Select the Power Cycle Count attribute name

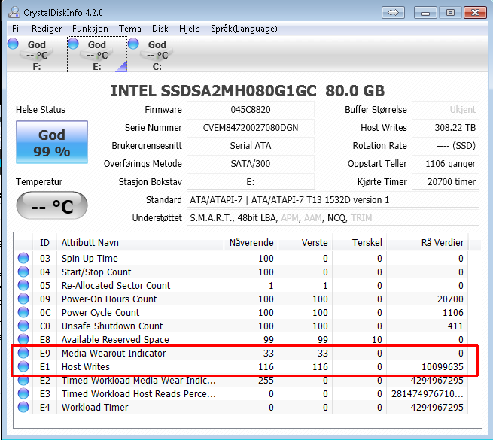coord(100,312)
